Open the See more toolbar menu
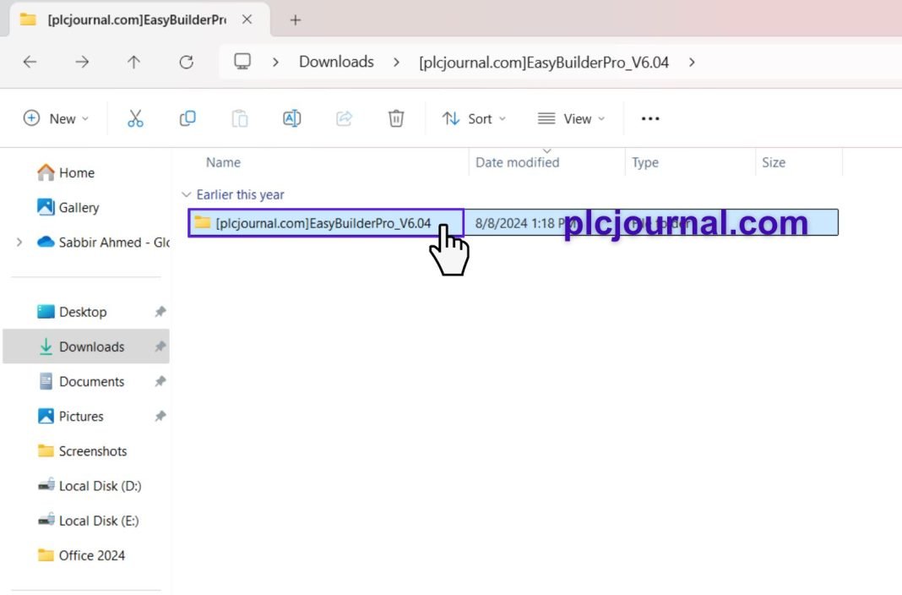 [x=649, y=118]
